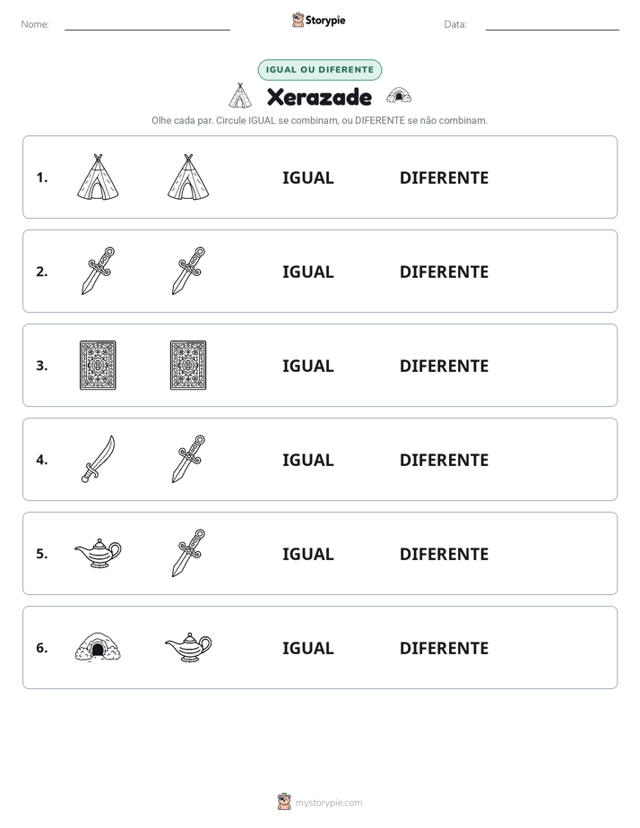Select the first carpet image in row 3

(x=98, y=365)
